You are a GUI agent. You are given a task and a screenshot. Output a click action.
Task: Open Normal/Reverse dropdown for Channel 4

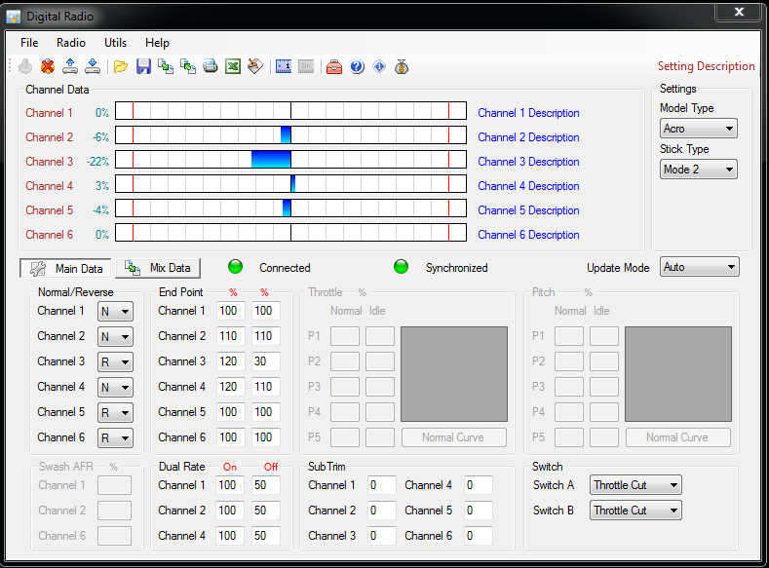pyautogui.click(x=115, y=387)
